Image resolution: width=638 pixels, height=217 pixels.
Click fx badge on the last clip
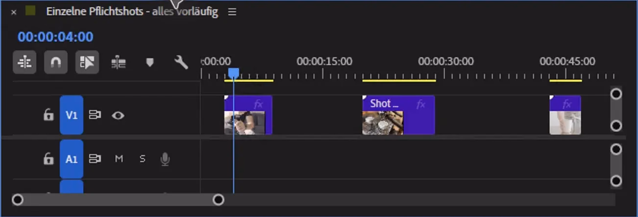[x=567, y=104]
